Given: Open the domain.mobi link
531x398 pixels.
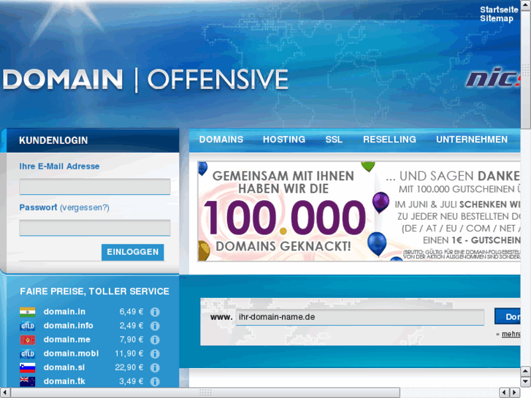Looking at the screenshot, I should tap(71, 353).
